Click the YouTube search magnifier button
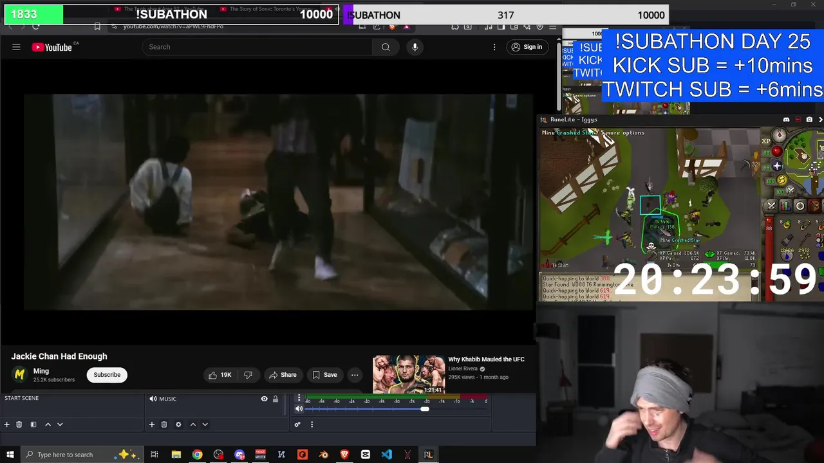The image size is (824, 463). coord(386,47)
